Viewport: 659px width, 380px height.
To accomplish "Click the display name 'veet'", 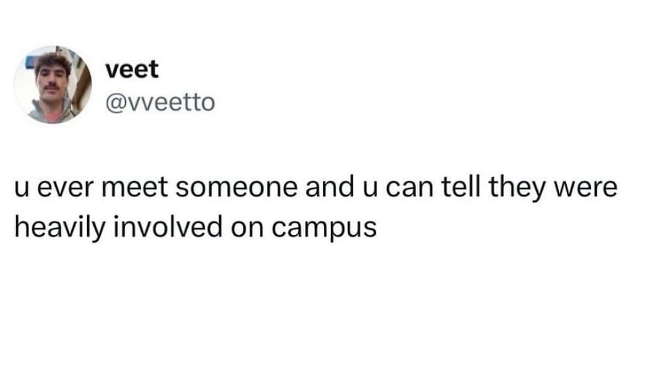I will click(x=131, y=70).
